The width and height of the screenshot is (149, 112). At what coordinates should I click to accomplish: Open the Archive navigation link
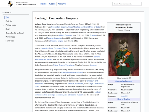tap(62, 4)
